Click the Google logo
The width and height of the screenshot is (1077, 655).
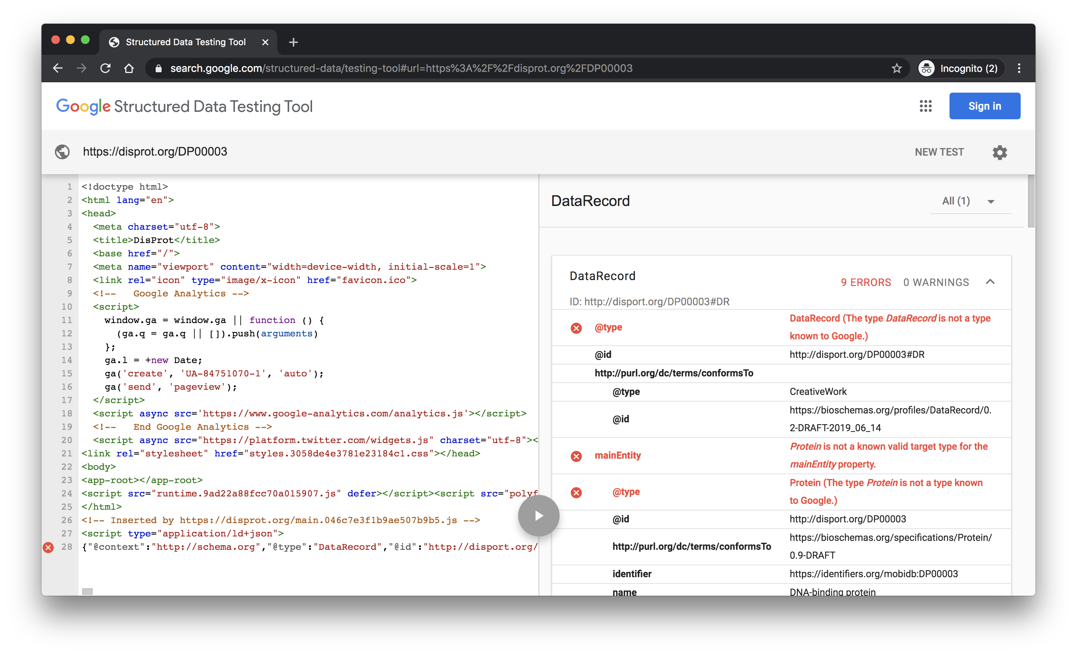(x=83, y=106)
